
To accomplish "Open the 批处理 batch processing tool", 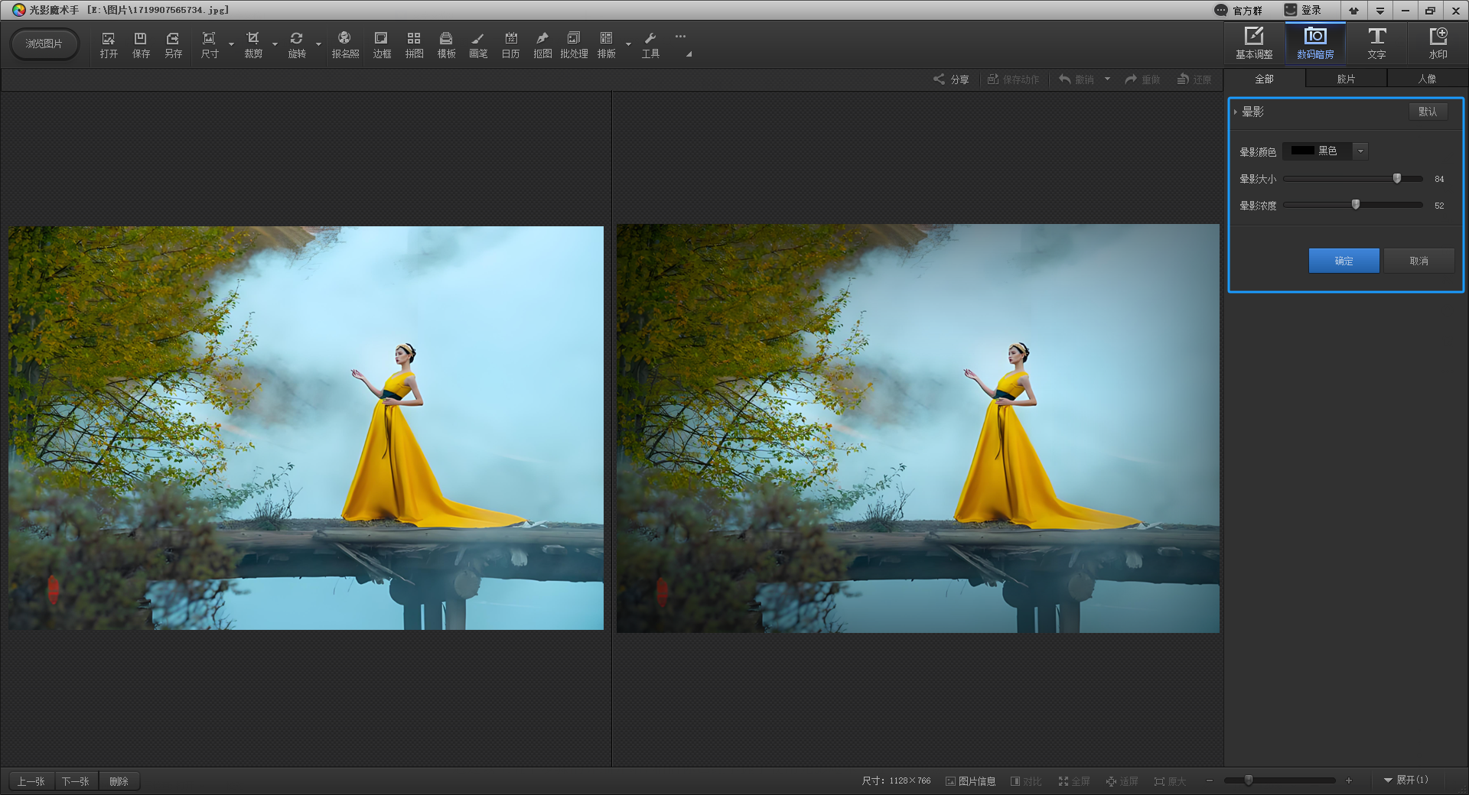I will coord(574,44).
